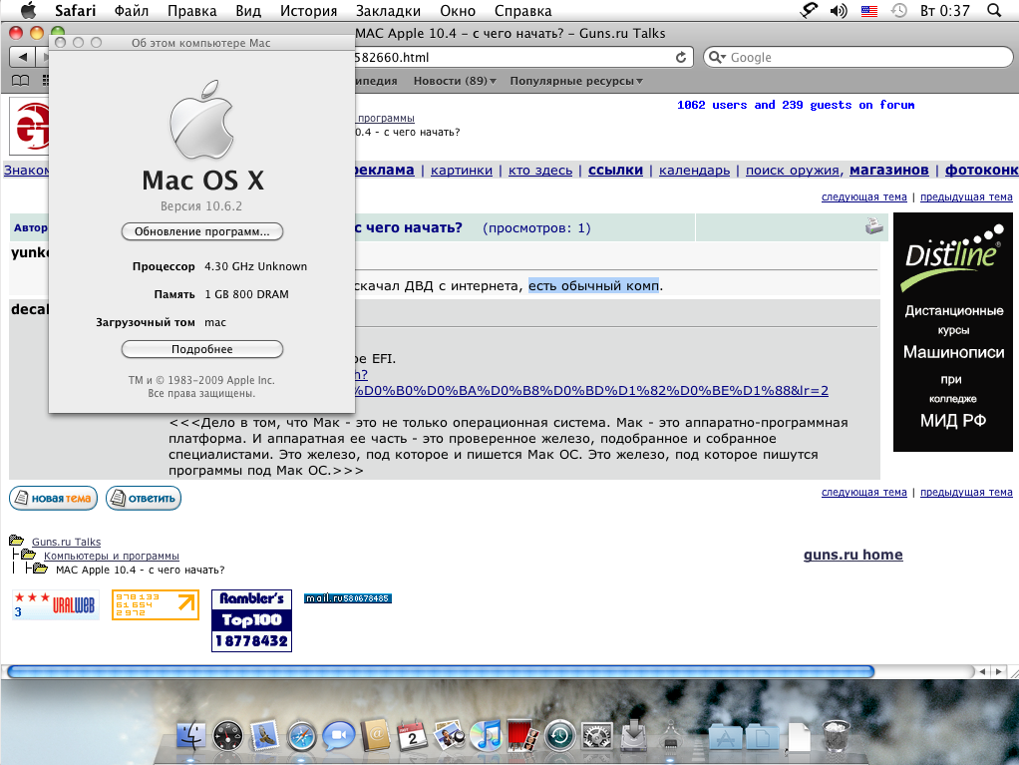Click the US flag input-source icon
Image resolution: width=1019 pixels, height=765 pixels.
867,11
